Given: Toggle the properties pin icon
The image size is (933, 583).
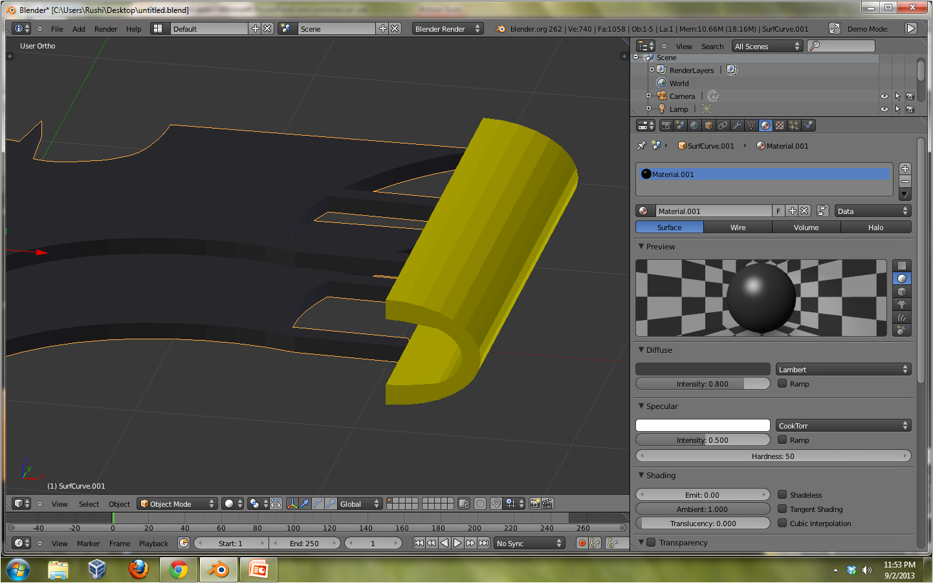Looking at the screenshot, I should pyautogui.click(x=642, y=145).
